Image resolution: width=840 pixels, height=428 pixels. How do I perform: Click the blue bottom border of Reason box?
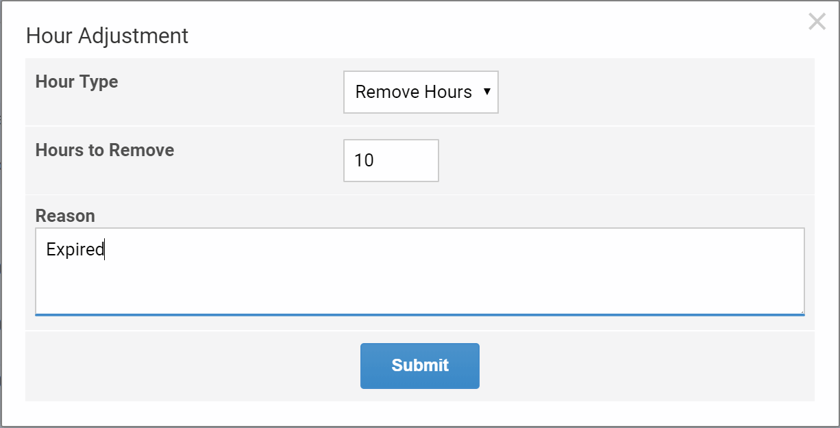pyautogui.click(x=419, y=315)
